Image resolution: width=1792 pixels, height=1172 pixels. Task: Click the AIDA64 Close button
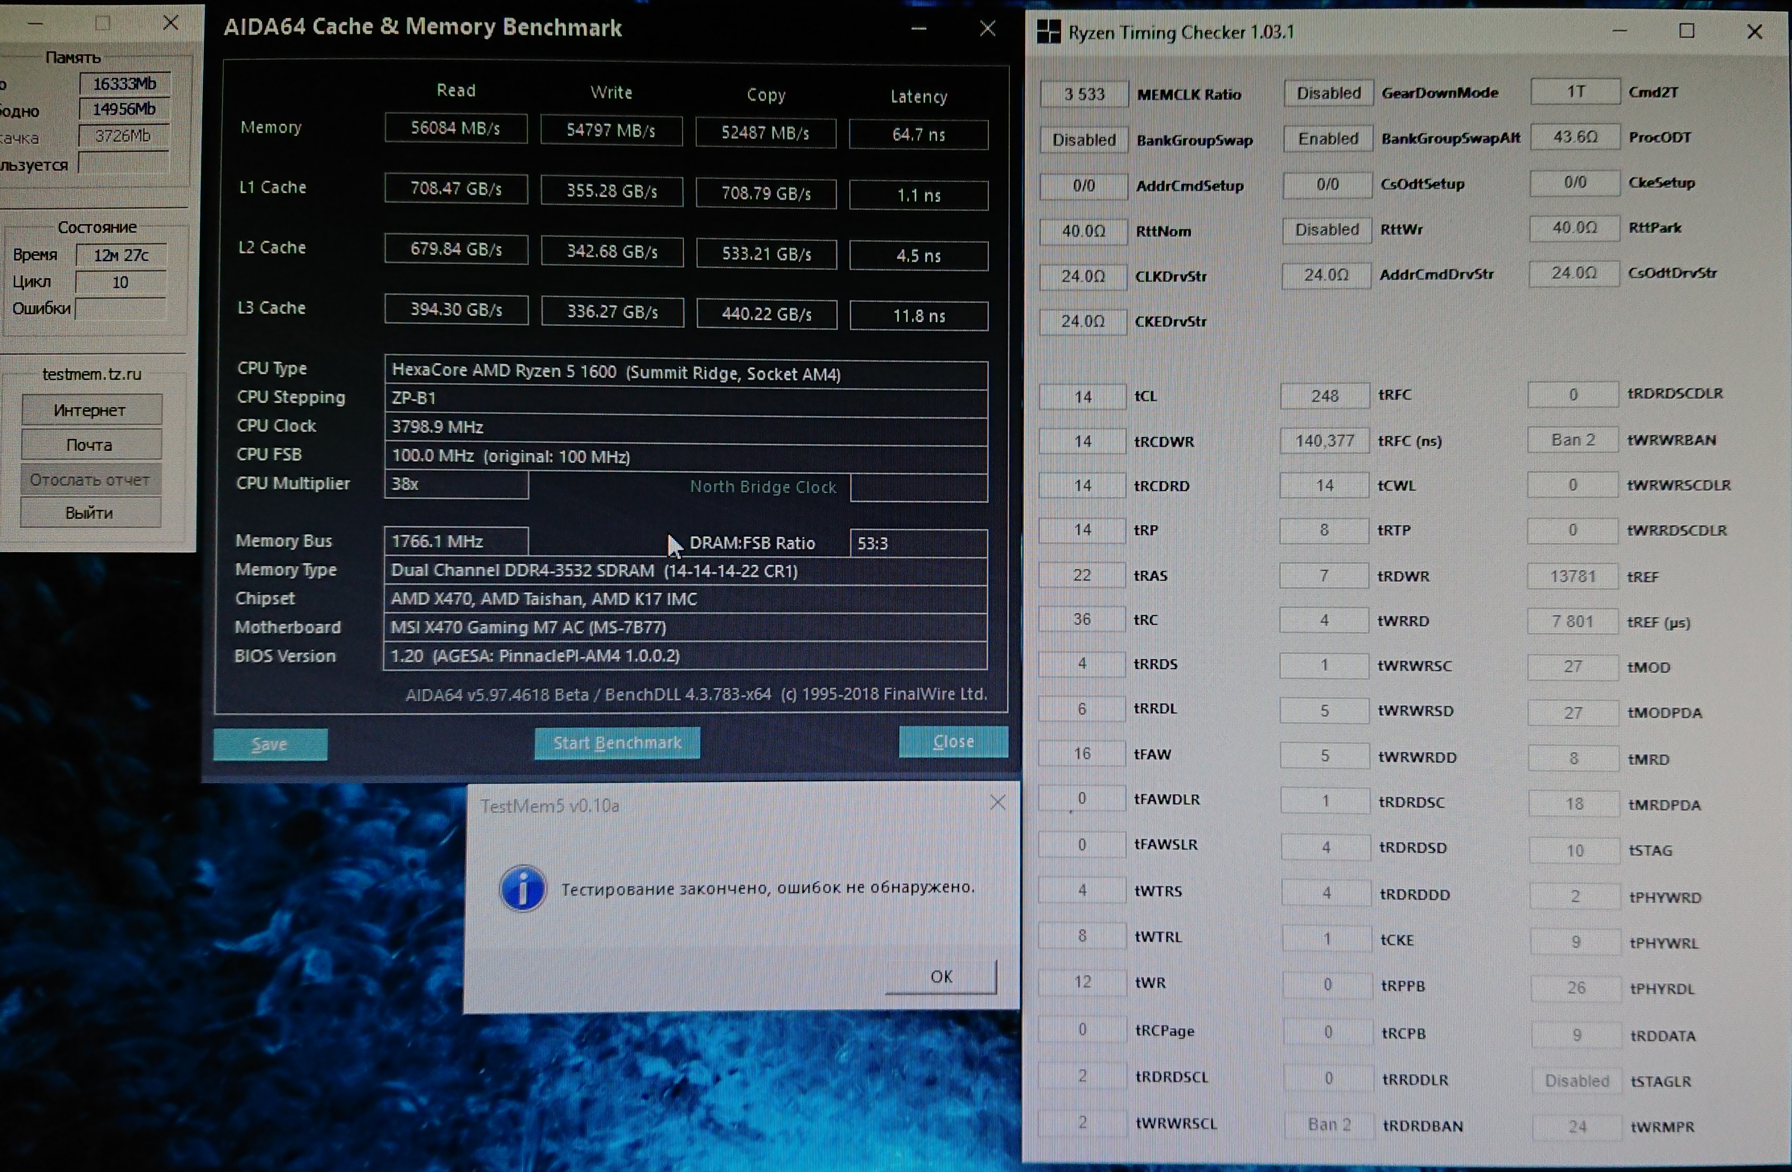tap(952, 742)
